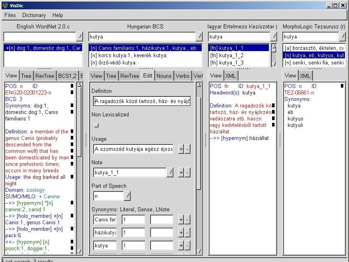Click the Definiton text field
Screen dimensions: 349x262
pos(142,101)
